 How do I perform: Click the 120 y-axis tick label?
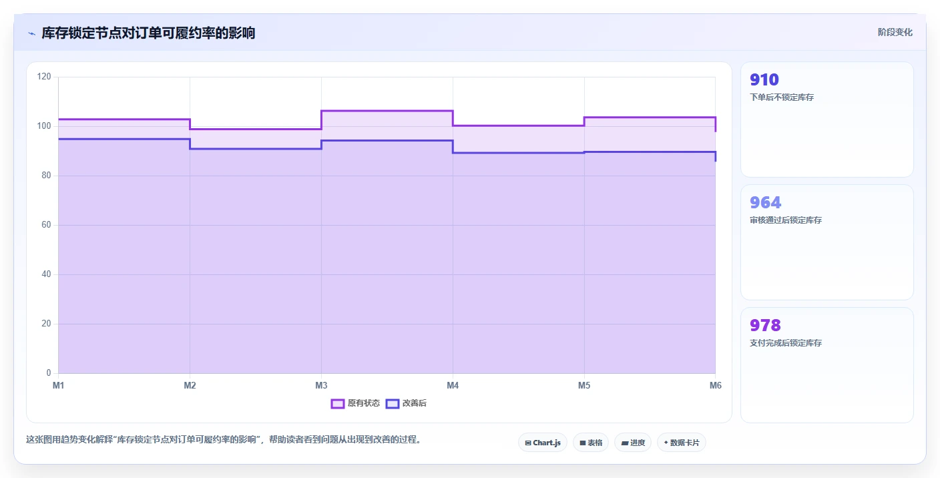[44, 77]
